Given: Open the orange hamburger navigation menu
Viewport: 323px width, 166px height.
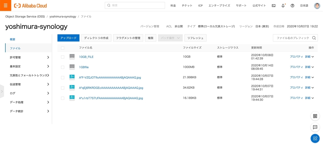Looking at the screenshot, I should [5, 5].
